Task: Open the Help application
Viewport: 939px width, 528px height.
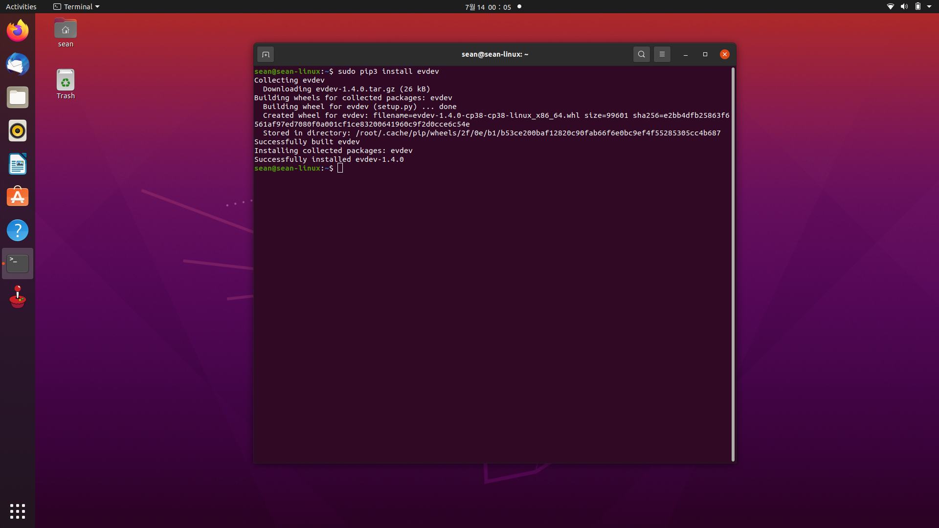Action: (18, 230)
